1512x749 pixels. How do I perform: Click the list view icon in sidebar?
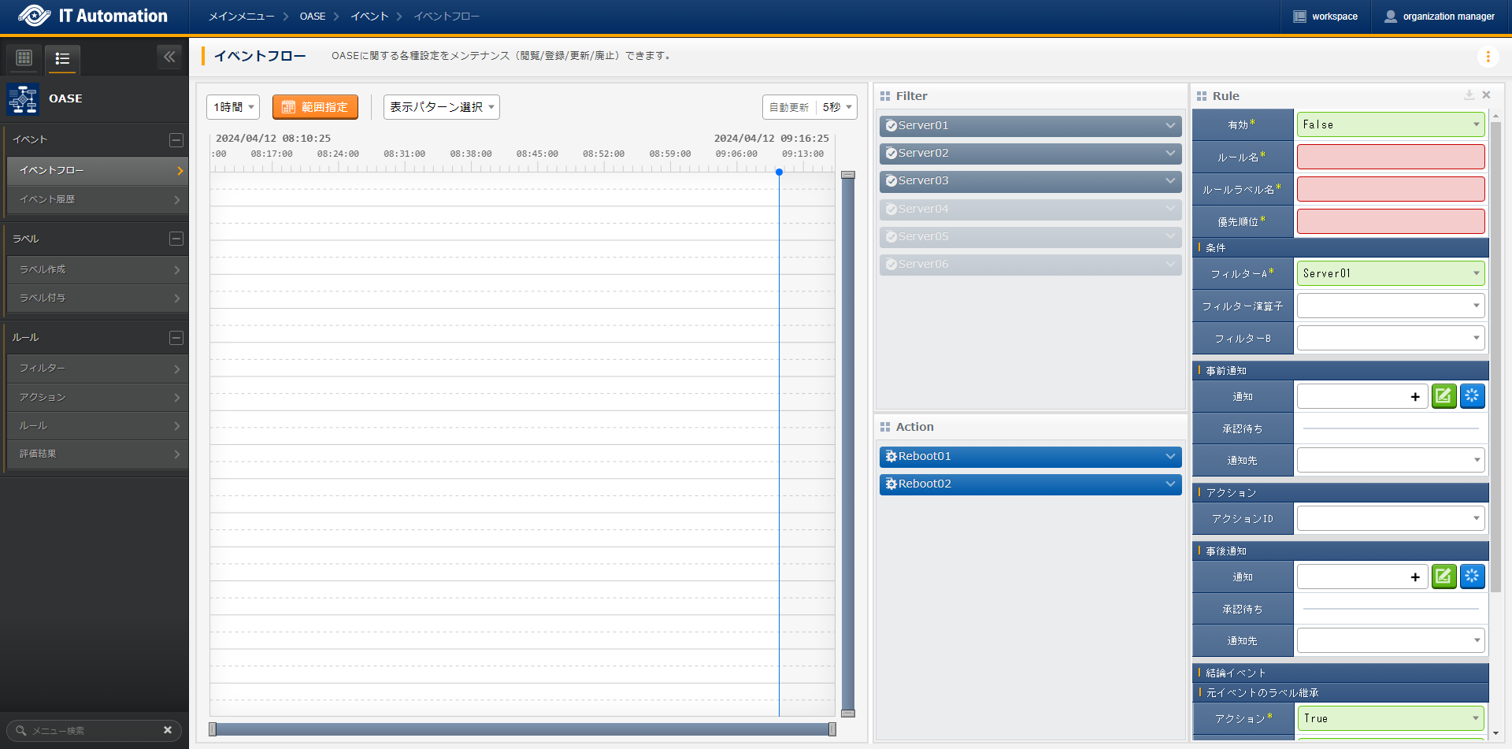coord(63,58)
